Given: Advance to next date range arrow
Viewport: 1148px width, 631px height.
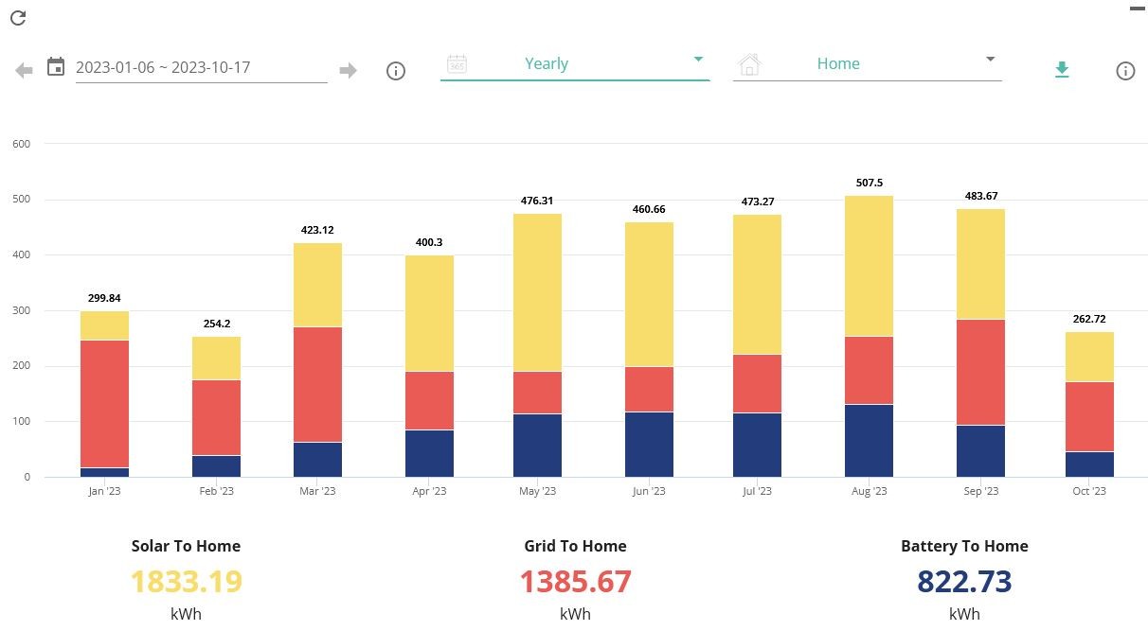Looking at the screenshot, I should click(348, 70).
